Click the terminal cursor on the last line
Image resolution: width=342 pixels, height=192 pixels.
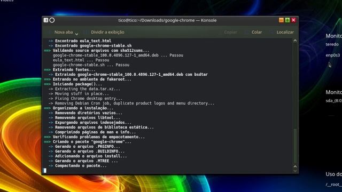(x=45, y=171)
